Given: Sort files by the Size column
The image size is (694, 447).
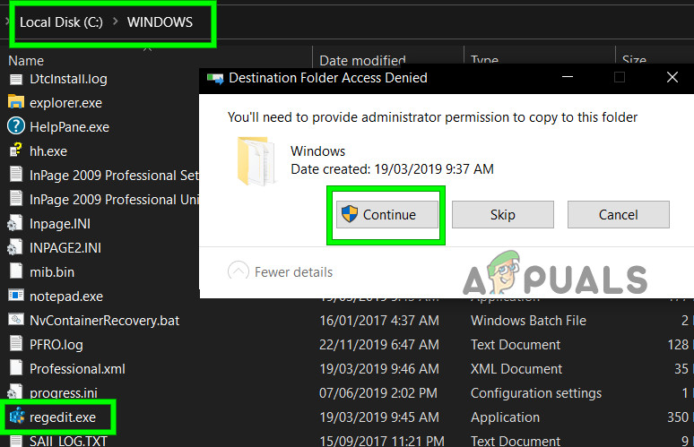Looking at the screenshot, I should [x=634, y=61].
